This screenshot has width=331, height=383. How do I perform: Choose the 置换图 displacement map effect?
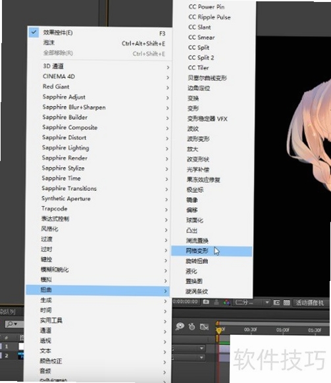pos(211,282)
